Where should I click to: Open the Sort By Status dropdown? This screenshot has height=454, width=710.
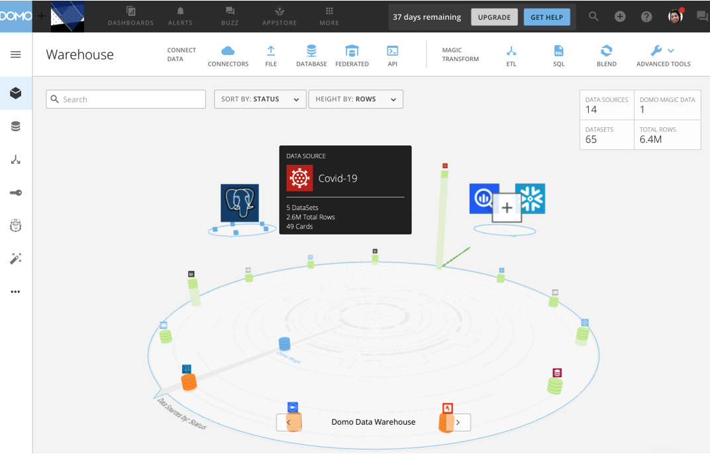tap(260, 99)
